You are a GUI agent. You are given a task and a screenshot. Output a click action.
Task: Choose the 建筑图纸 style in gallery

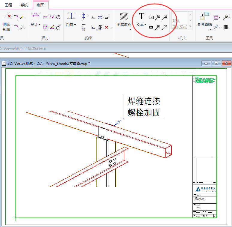pos(180,27)
